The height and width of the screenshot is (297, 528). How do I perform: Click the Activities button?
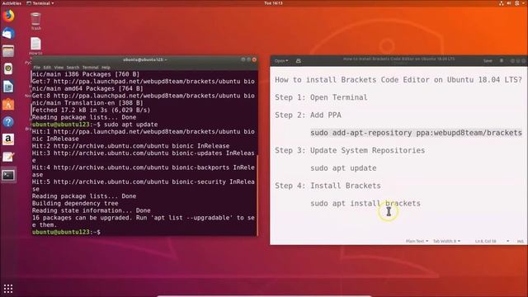[12, 3]
